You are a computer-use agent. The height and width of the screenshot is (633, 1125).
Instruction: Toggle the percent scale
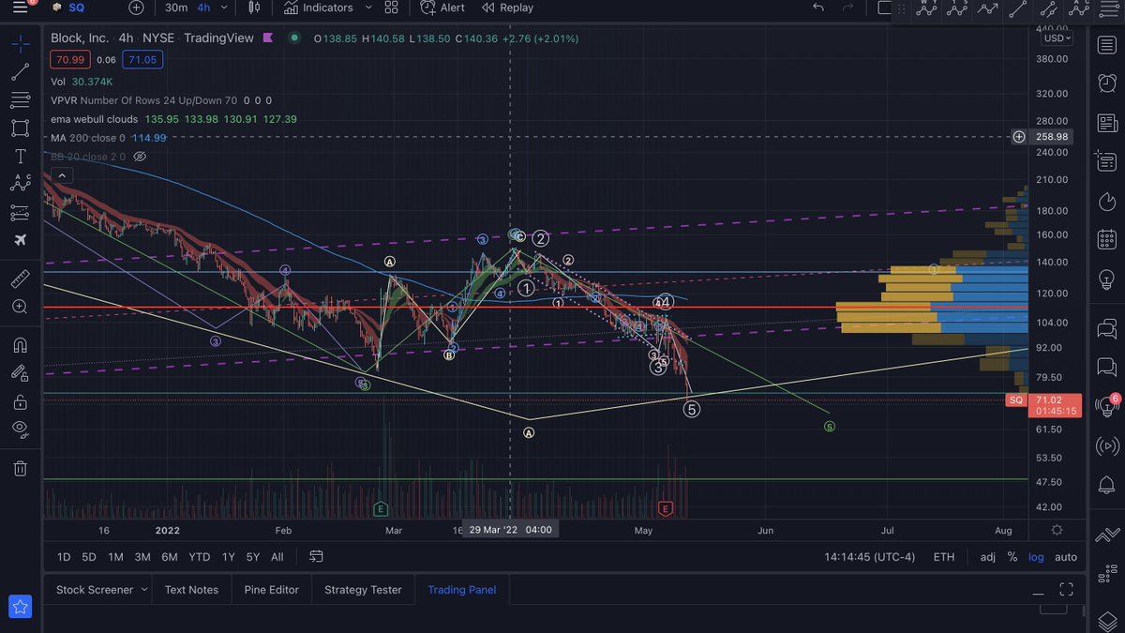pos(1012,557)
